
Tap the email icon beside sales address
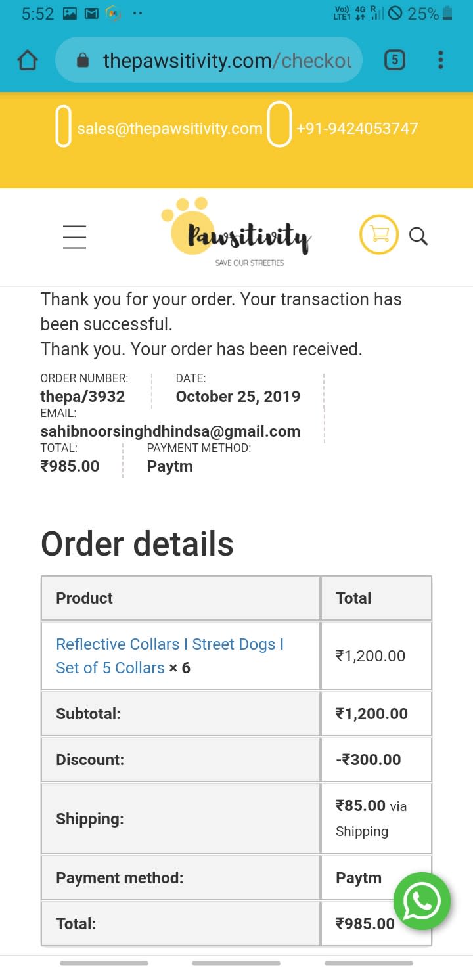click(63, 126)
